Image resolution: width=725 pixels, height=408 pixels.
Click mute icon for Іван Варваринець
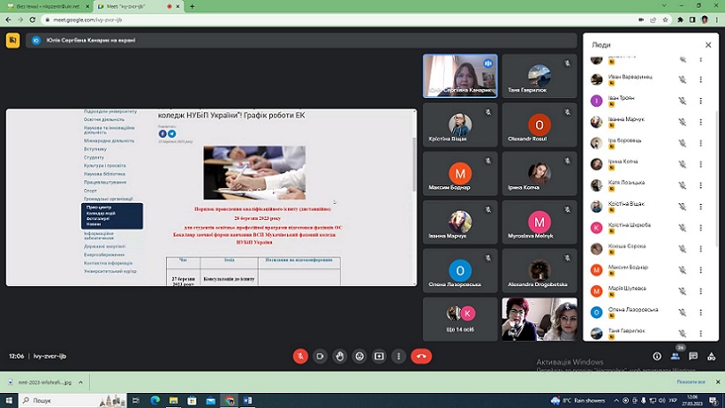tap(682, 79)
